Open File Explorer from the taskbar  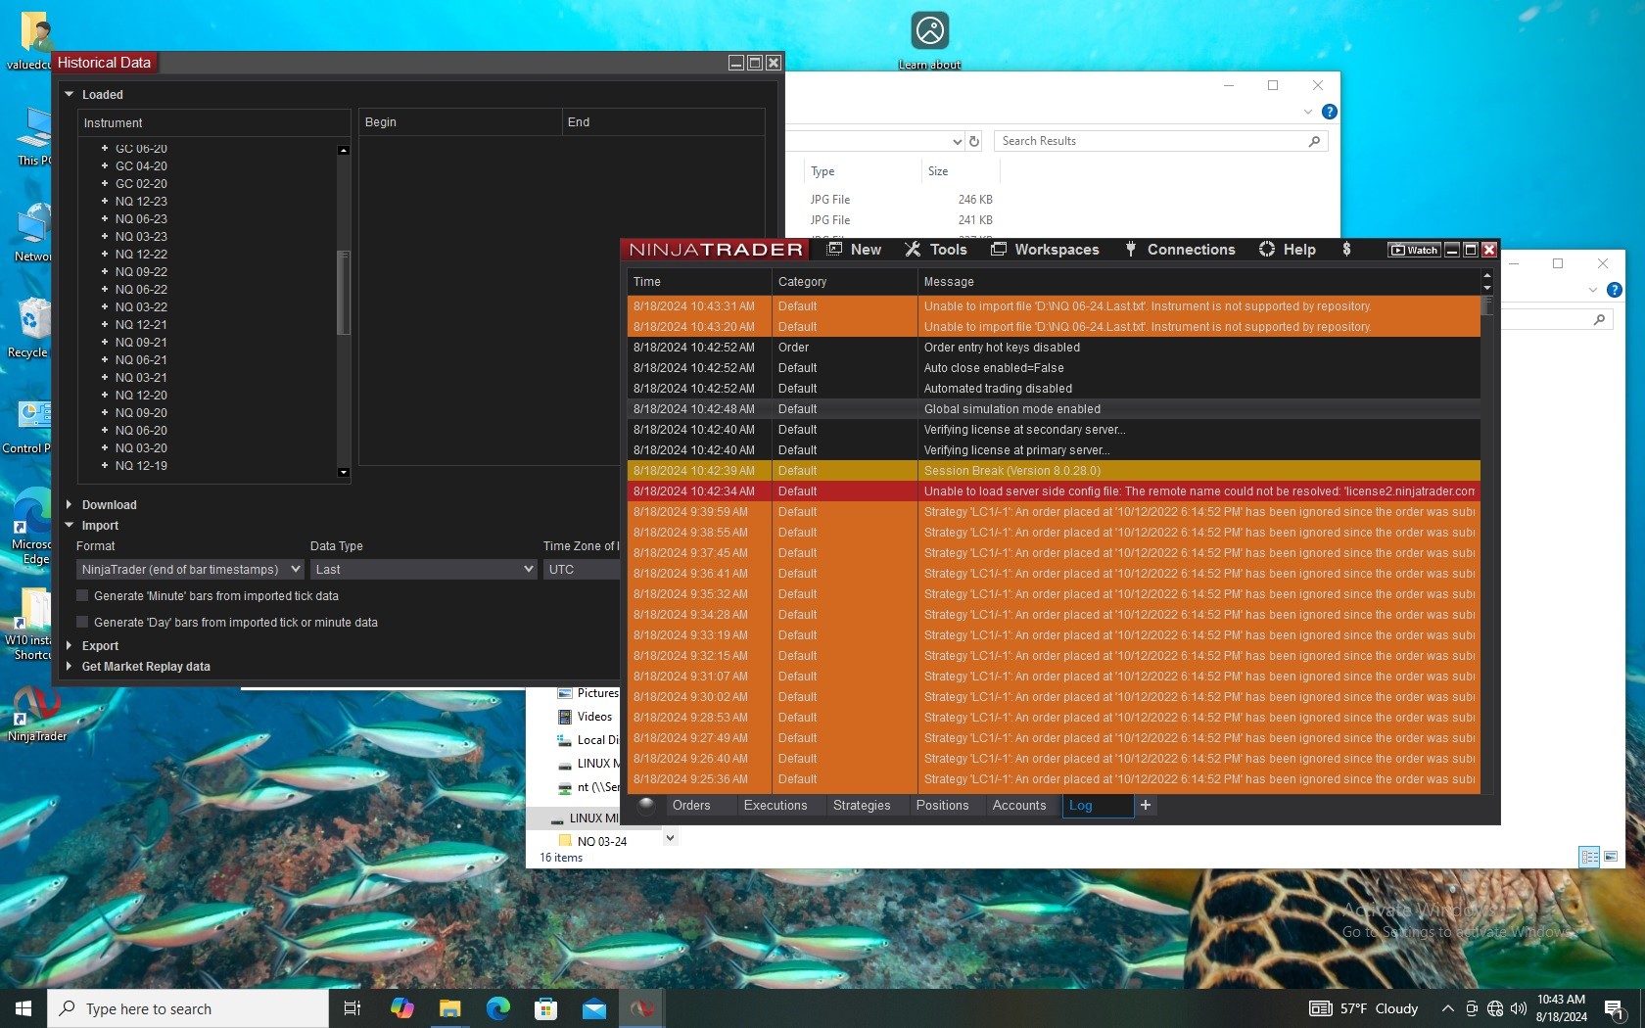coord(449,1008)
